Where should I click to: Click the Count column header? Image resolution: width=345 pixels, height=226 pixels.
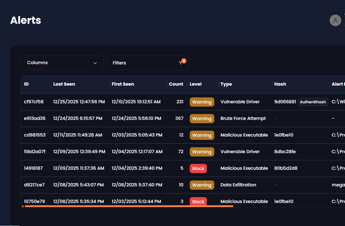click(x=176, y=84)
